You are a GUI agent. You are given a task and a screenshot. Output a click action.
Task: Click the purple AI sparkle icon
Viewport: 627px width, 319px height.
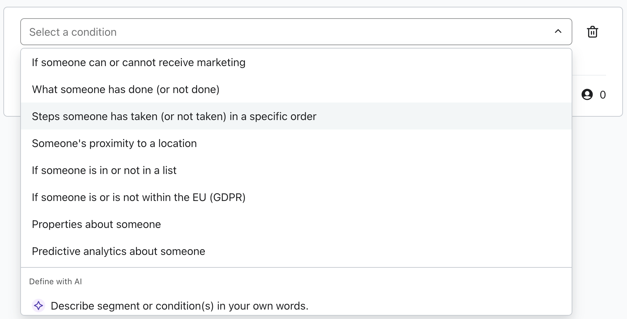point(38,306)
